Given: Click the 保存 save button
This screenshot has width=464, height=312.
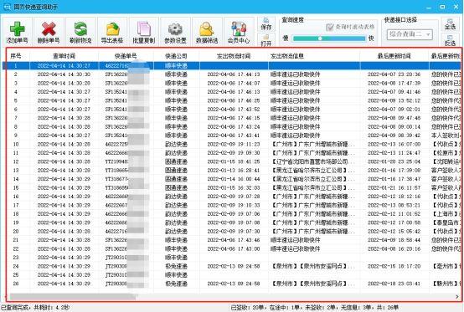Looking at the screenshot, I should coord(266,24).
